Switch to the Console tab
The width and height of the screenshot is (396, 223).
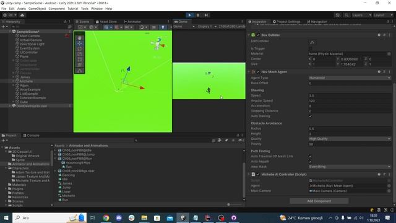pos(32,136)
